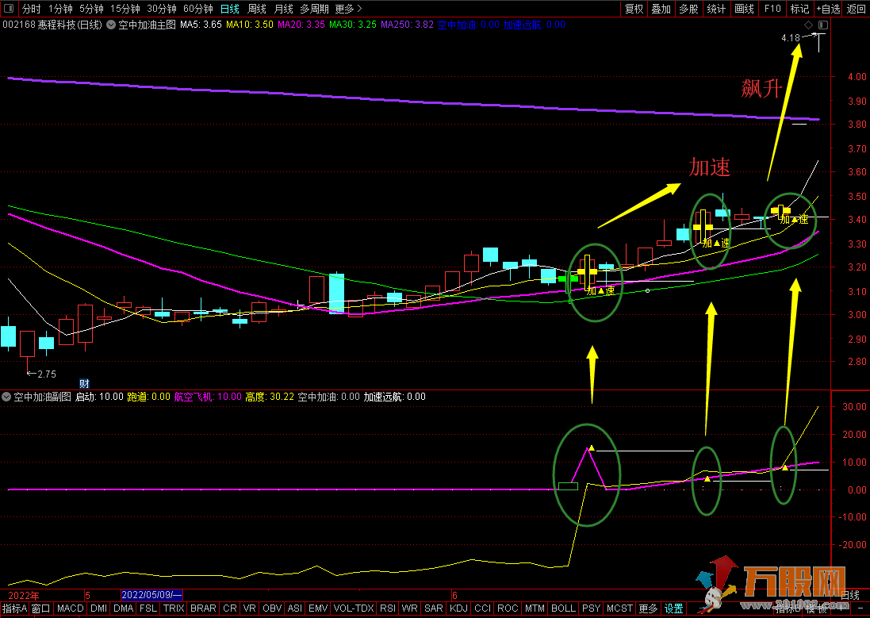
Task: Open the F10 company info
Action: click(772, 9)
